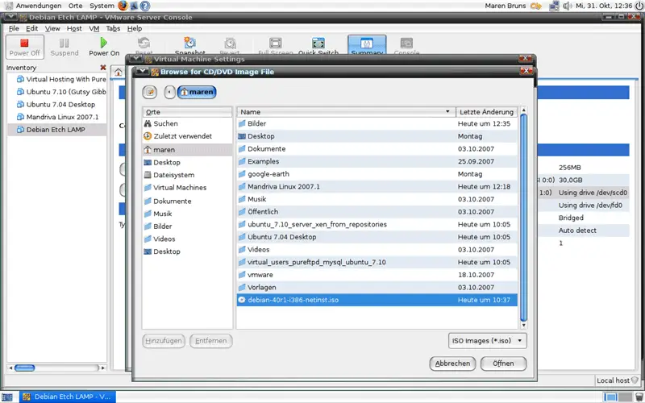645x403 pixels.
Task: Select Virtual Hosting With Pure inventory item
Action: point(56,79)
